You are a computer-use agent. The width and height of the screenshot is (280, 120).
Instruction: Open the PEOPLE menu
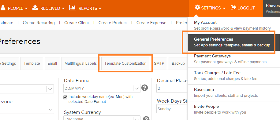coord(14,8)
